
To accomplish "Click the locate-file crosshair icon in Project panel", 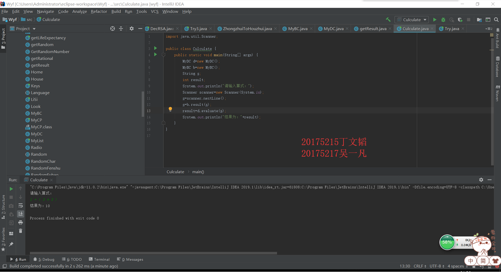I will pyautogui.click(x=113, y=28).
